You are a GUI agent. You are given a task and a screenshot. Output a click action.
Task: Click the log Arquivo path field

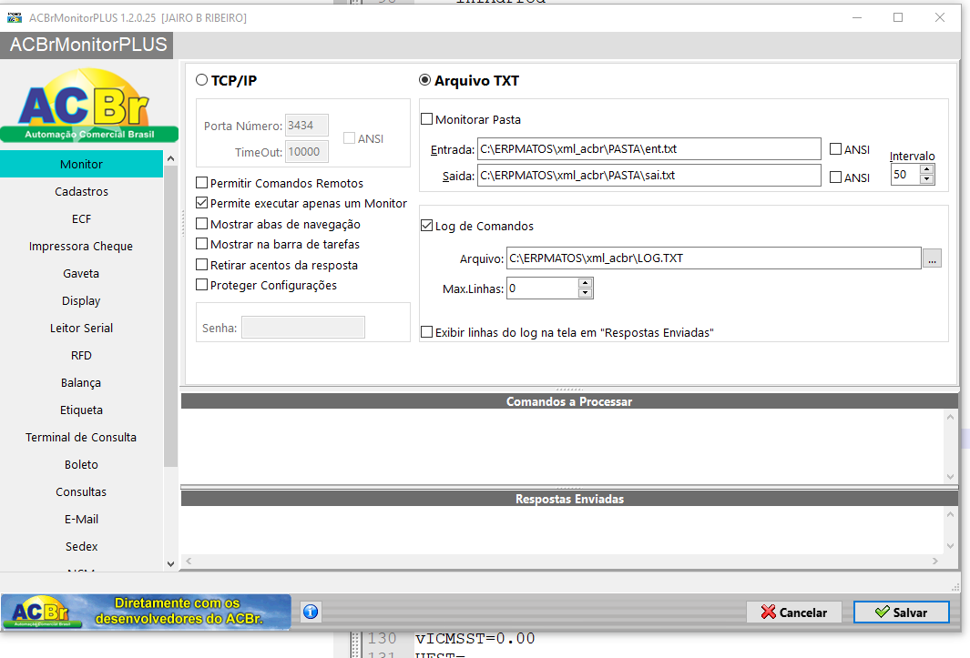point(714,258)
